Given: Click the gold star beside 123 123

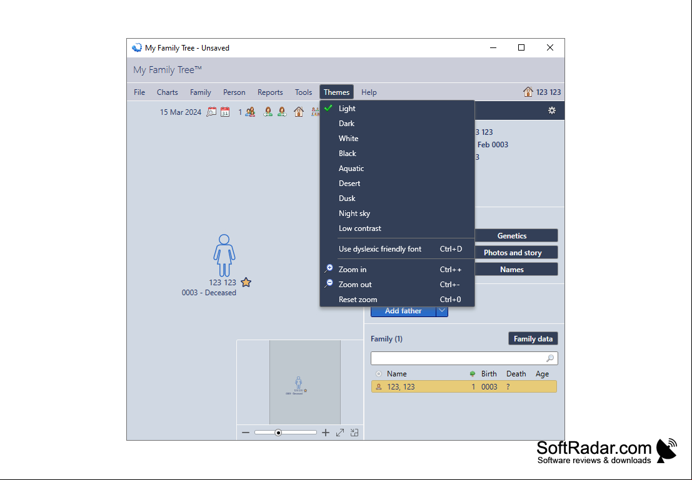Looking at the screenshot, I should pyautogui.click(x=246, y=282).
